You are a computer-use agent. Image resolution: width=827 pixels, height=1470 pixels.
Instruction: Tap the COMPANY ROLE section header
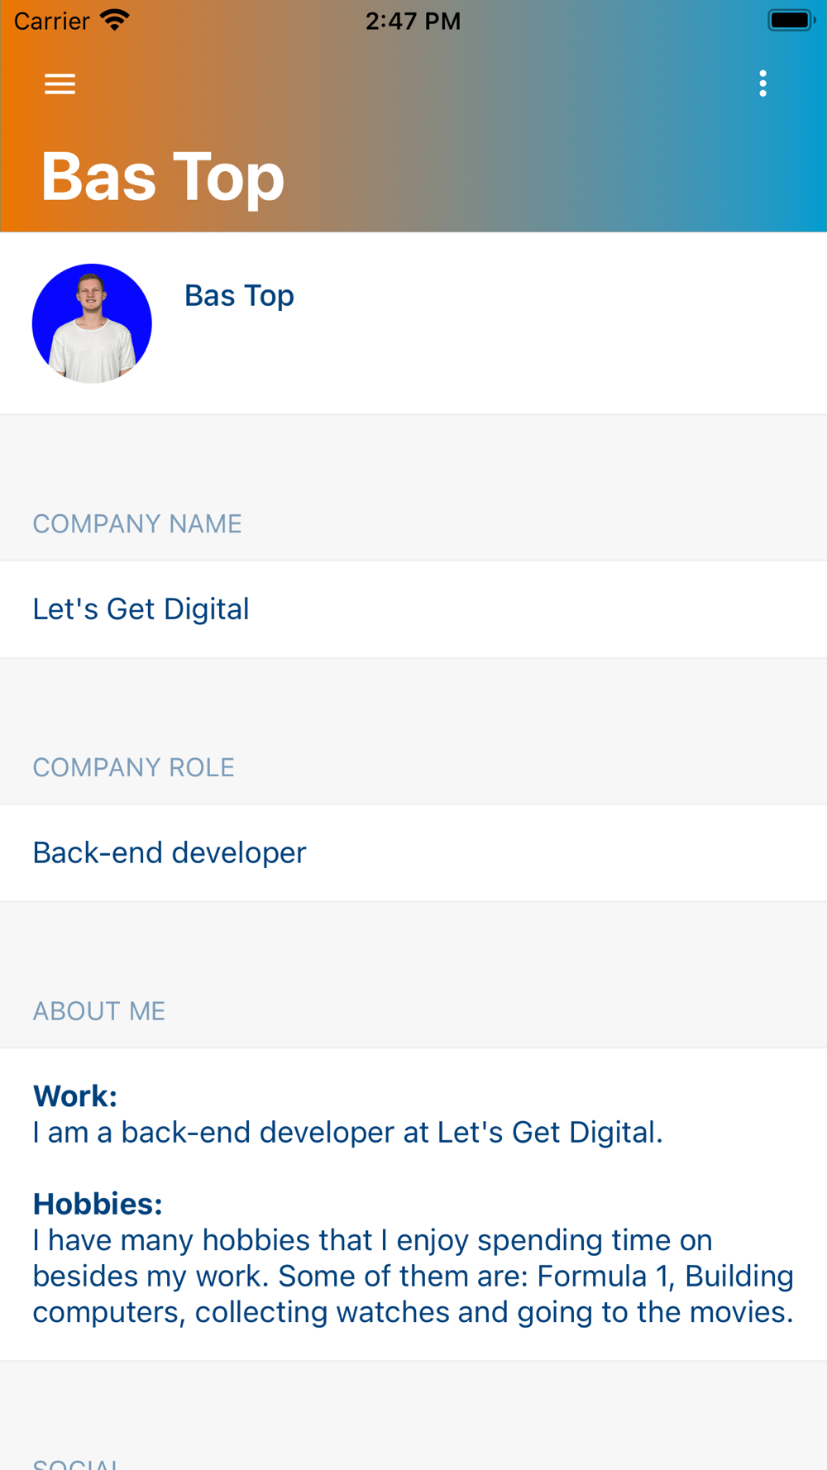[x=133, y=767]
